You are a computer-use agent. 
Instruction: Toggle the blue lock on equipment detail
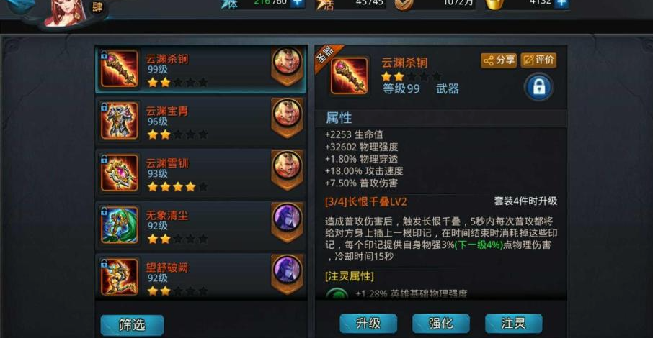point(538,87)
